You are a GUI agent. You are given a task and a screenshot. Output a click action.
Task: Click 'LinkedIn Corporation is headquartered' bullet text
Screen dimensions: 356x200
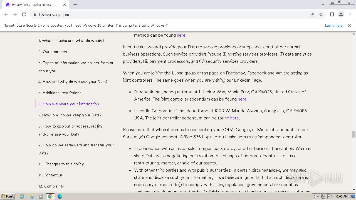[x=220, y=114]
